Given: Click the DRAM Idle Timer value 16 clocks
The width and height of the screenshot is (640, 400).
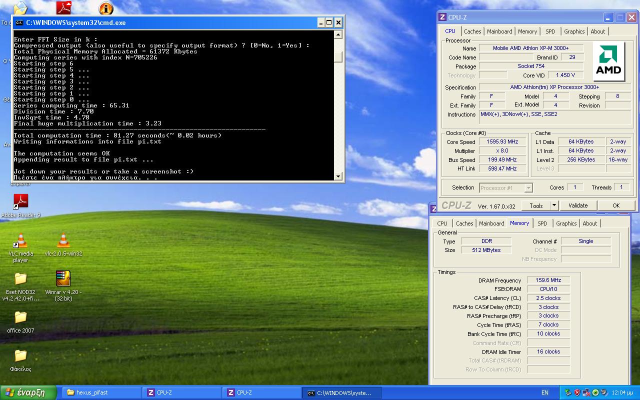Looking at the screenshot, I should (x=548, y=351).
